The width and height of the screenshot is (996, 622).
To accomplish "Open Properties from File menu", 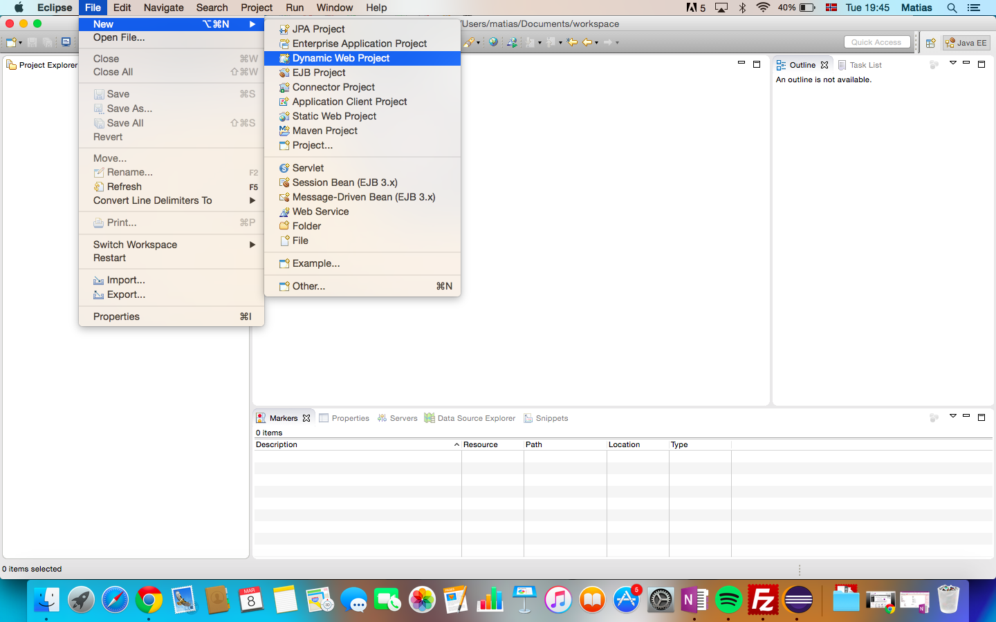I will [172, 317].
